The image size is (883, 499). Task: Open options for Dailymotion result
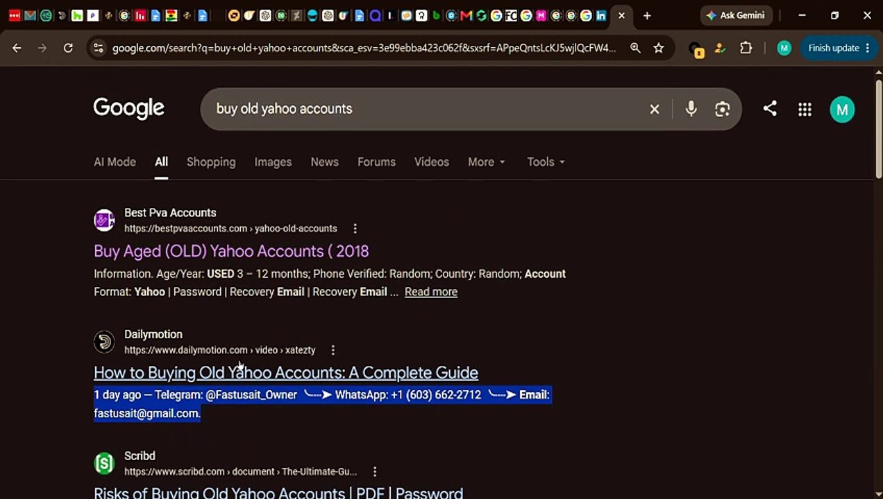pos(333,350)
